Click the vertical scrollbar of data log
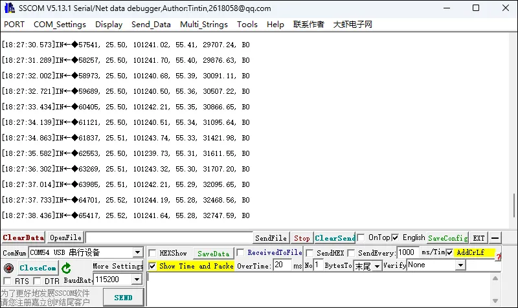Image resolution: width=518 pixels, height=308 pixels. click(x=512, y=129)
